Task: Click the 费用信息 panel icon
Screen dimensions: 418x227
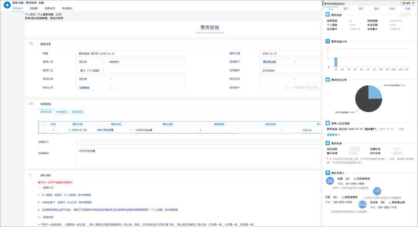Action: (x=328, y=15)
